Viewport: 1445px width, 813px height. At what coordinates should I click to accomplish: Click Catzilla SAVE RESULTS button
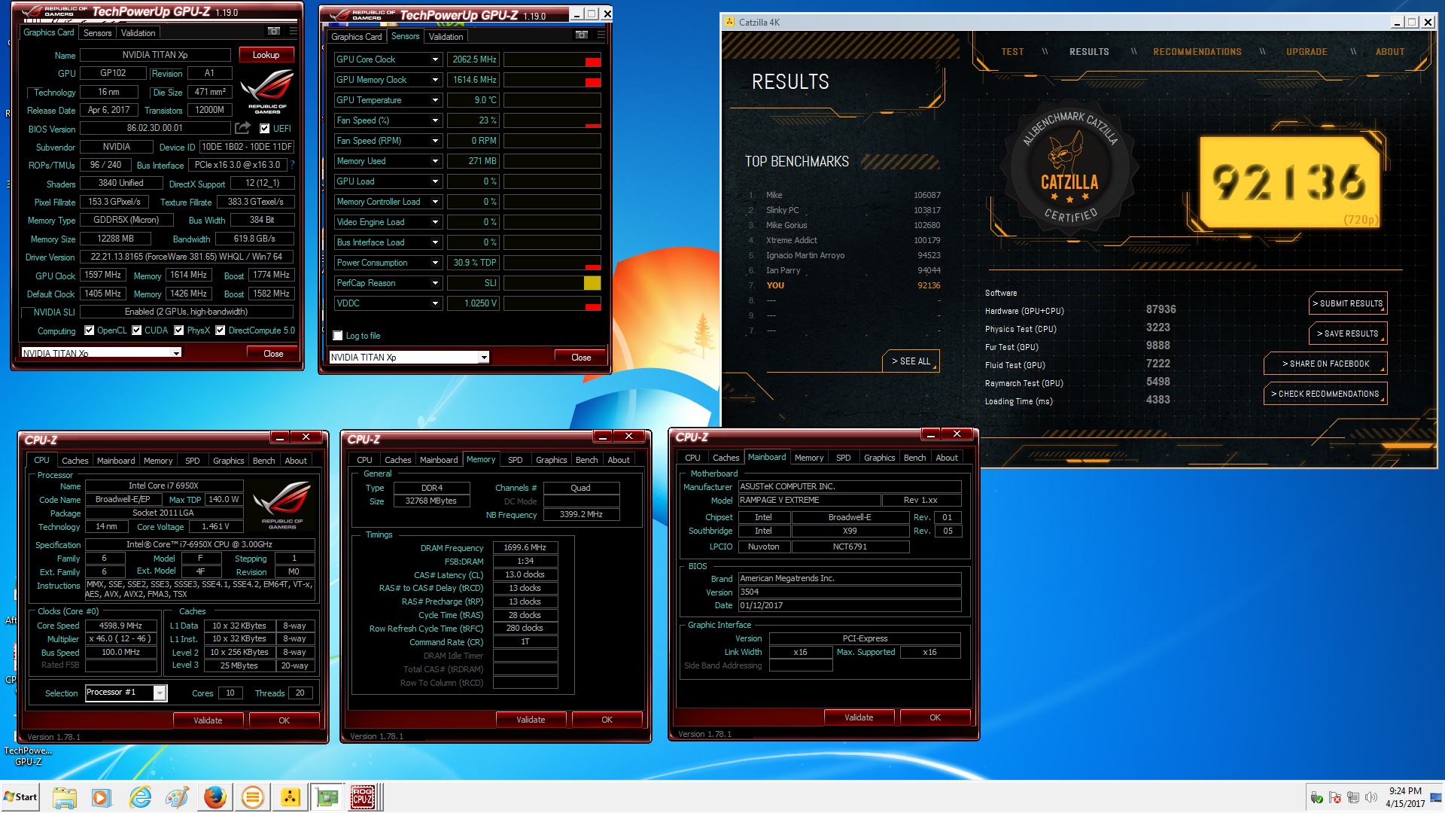pos(1348,333)
